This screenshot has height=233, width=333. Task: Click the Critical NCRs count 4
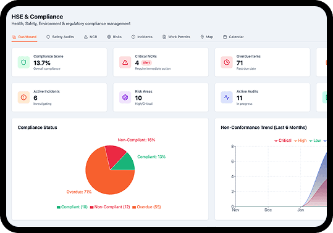point(137,63)
